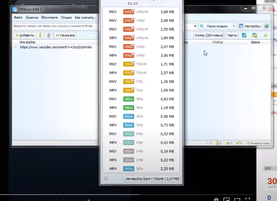Click the globe icon beside Настройки
Viewport: 277px width, 201px height.
tap(266, 26)
